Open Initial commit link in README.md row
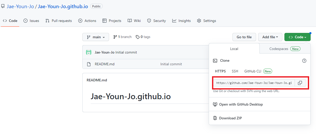This screenshot has width=316, height=140. click(x=171, y=64)
